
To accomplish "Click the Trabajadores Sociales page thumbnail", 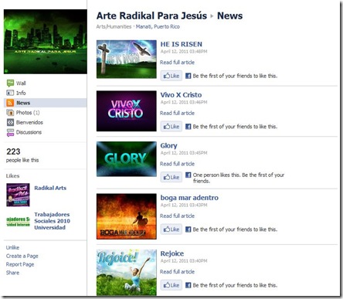I will (18, 222).
